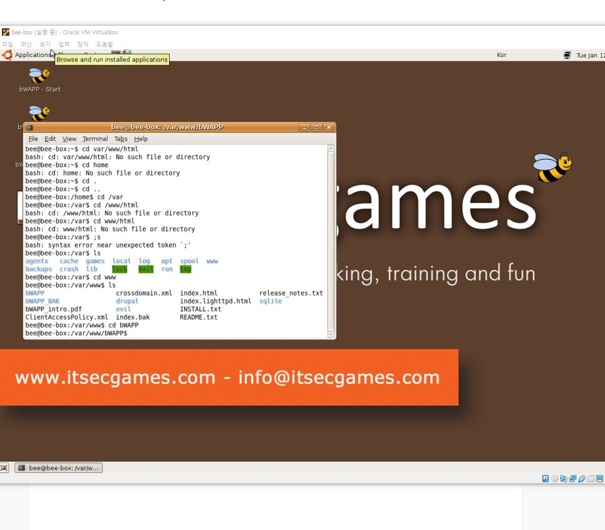Click the terminal scrollbar up arrow
Image resolution: width=605 pixels, height=530 pixels.
click(331, 148)
